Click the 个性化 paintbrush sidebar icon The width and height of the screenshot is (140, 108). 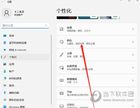pos(5,57)
